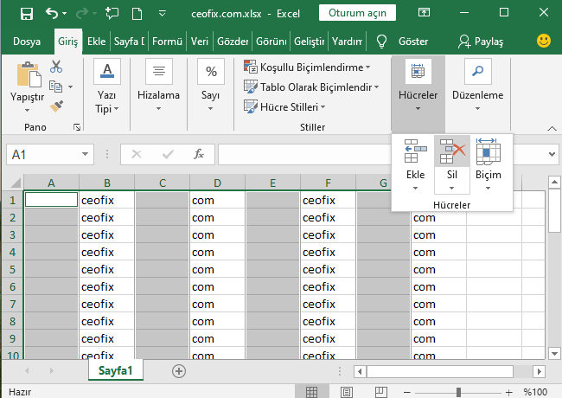Select the Sayfa1 sheet tab
This screenshot has height=398, width=562.
pyautogui.click(x=115, y=370)
